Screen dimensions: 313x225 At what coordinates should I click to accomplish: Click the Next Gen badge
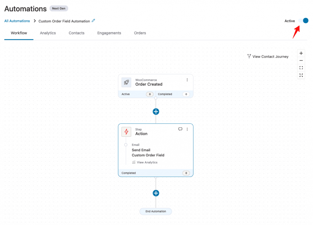point(59,8)
